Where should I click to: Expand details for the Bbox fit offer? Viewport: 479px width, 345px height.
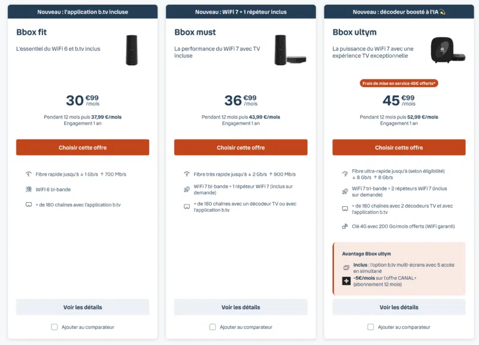coord(83,307)
